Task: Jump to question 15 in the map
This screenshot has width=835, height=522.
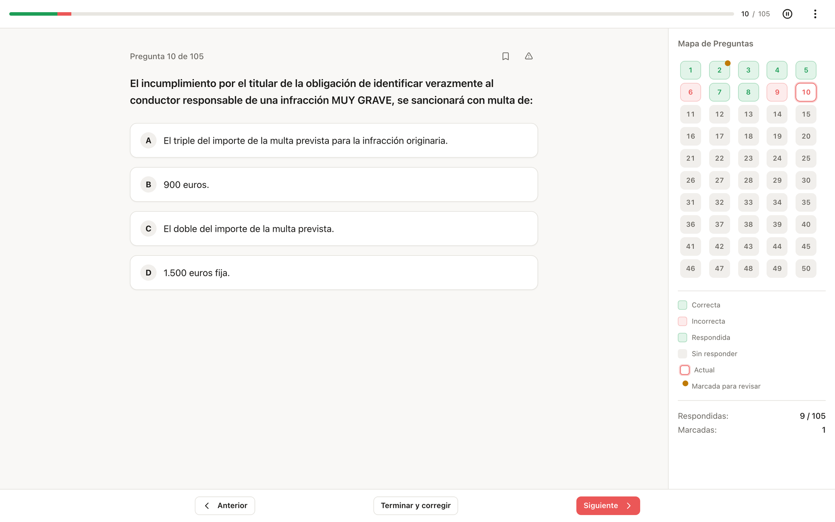Action: [806, 114]
